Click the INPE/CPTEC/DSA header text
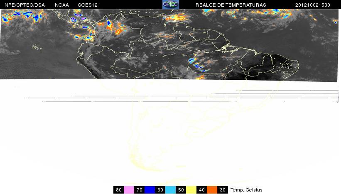 [24, 5]
